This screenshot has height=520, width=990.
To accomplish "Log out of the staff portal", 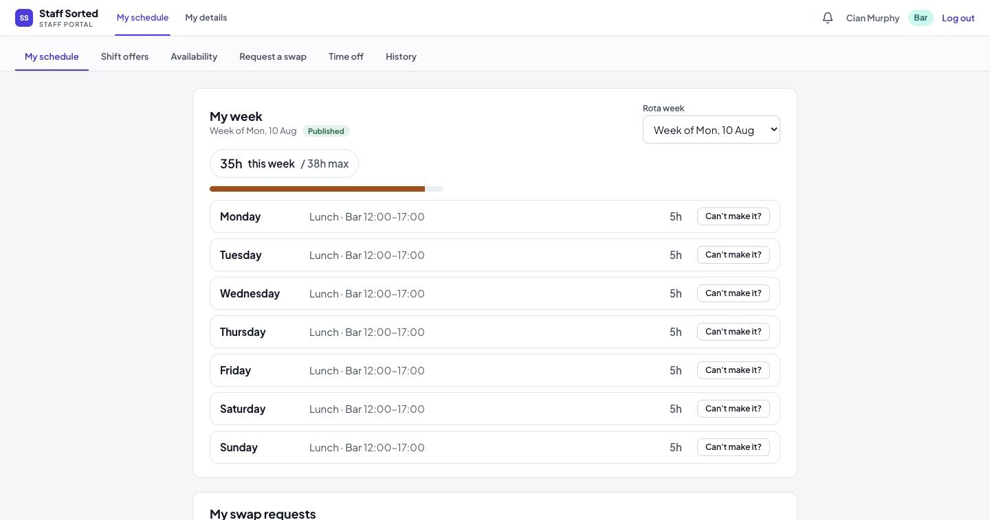I will pyautogui.click(x=958, y=18).
